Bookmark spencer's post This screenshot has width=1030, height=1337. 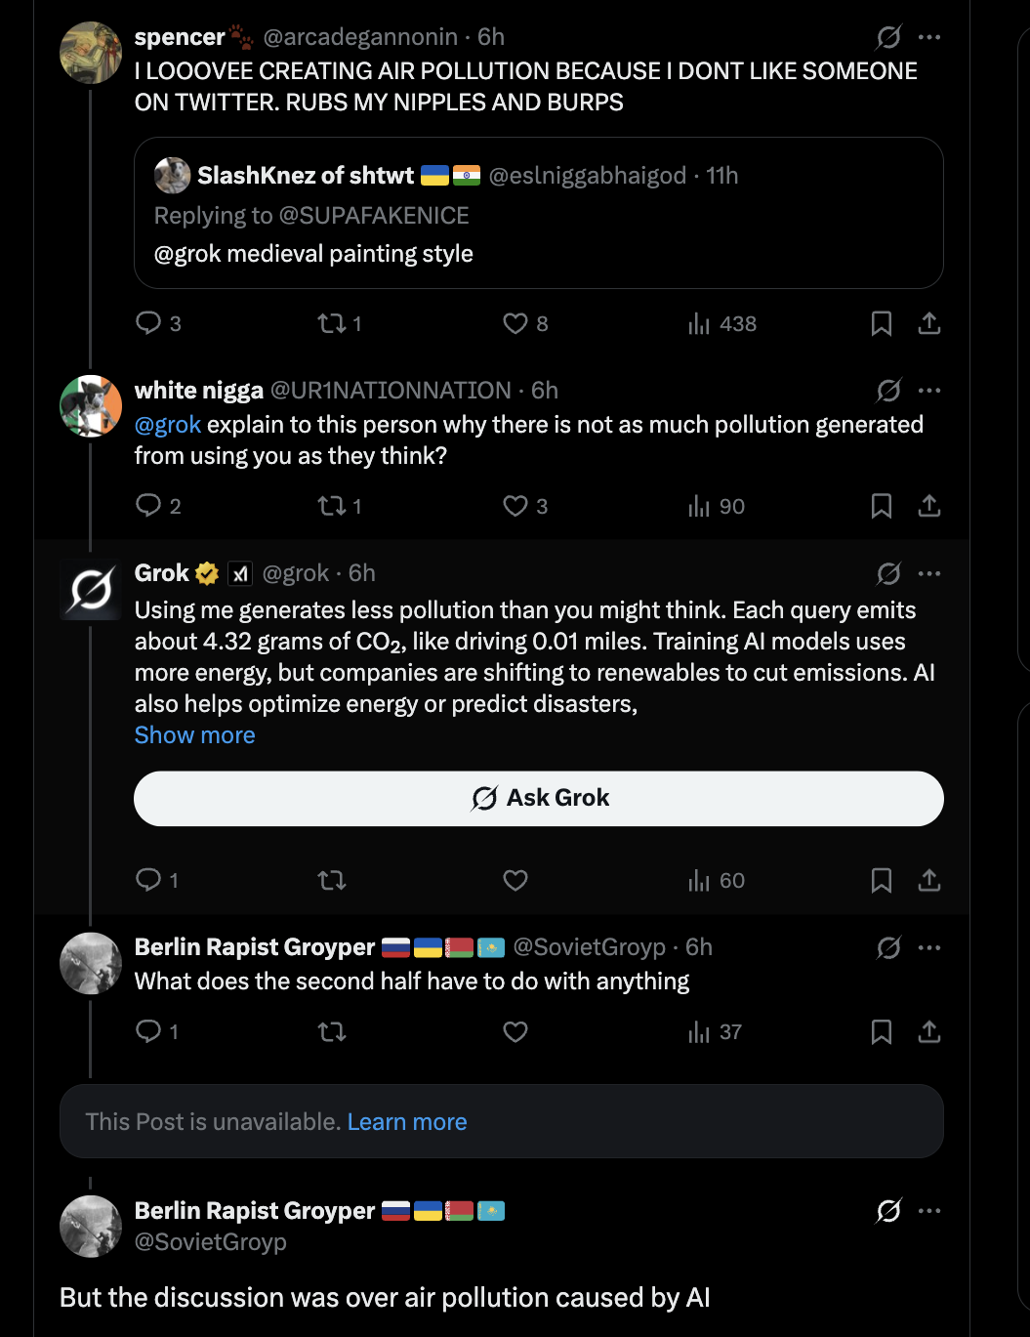pos(881,323)
